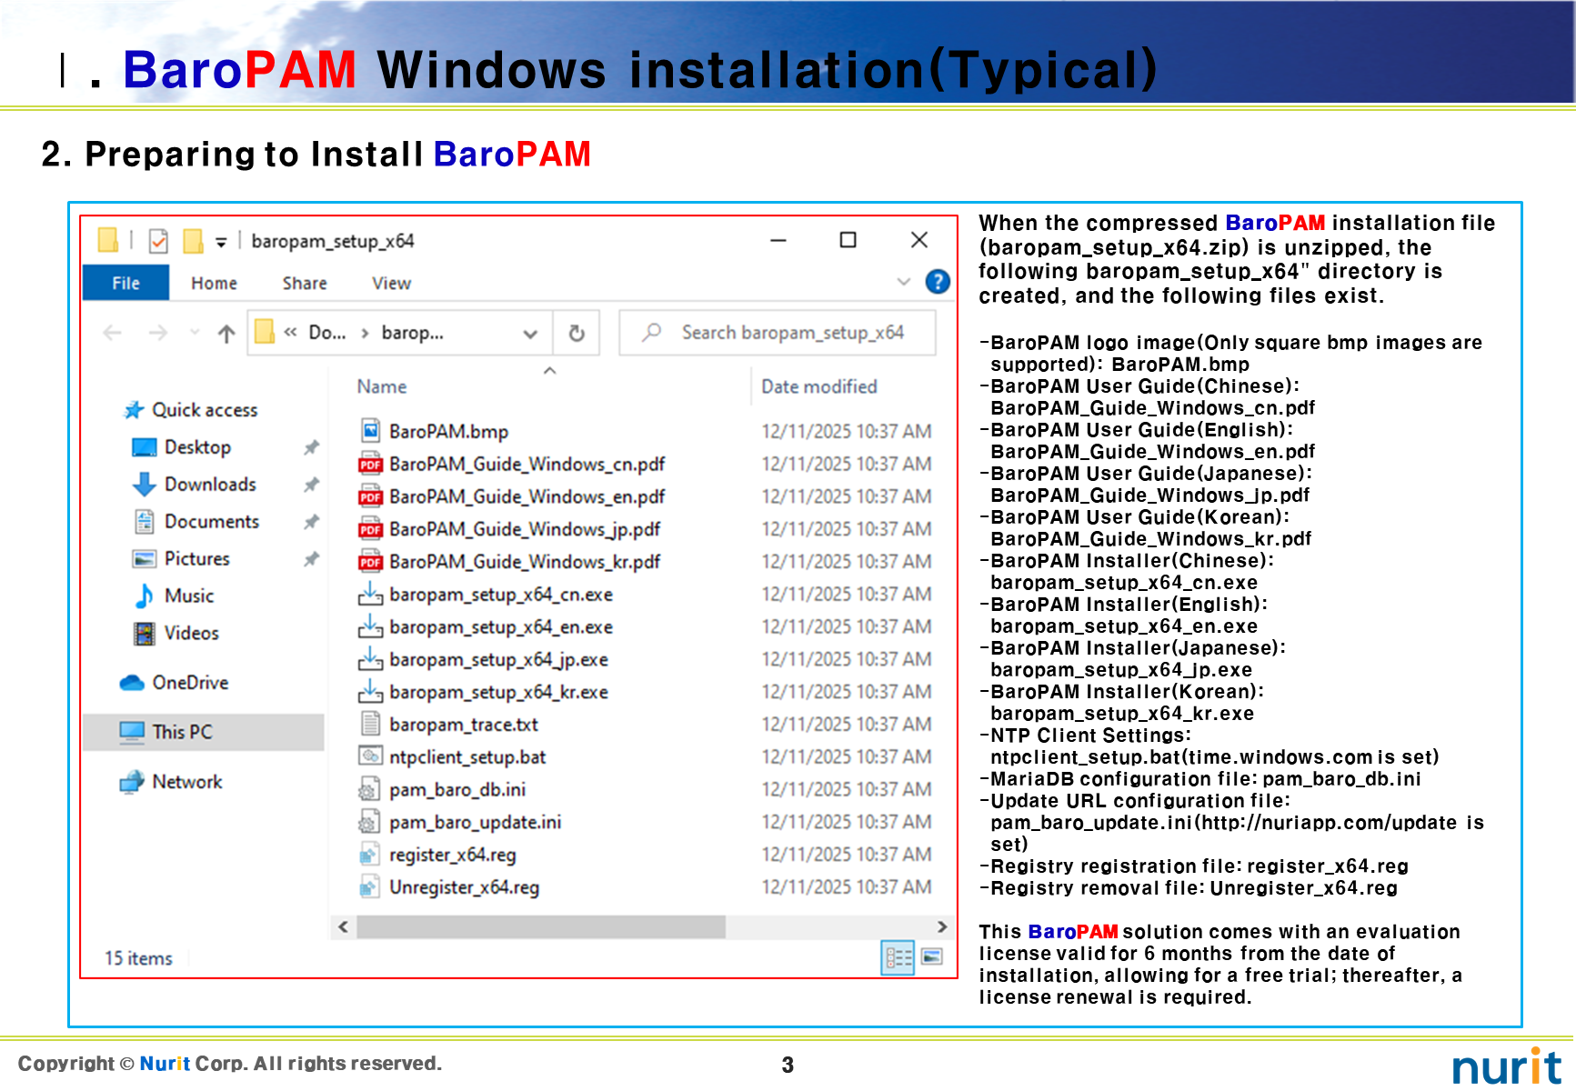Viewport: 1576px width, 1091px height.
Task: Select BaroPAM_Guide_Windows_jp.pdf PDF icon
Action: click(370, 529)
